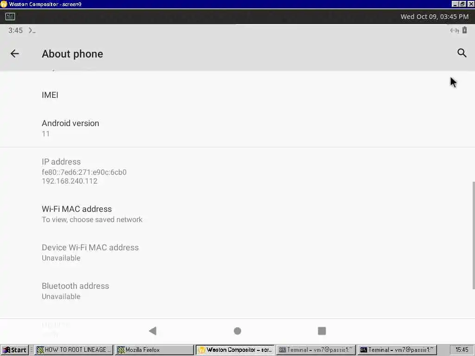Switch to Mozilla Firefox taskbar window
Image resolution: width=475 pixels, height=356 pixels.
154,350
